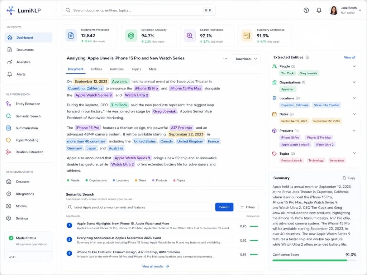Switch to the Relations tab

pyautogui.click(x=117, y=69)
